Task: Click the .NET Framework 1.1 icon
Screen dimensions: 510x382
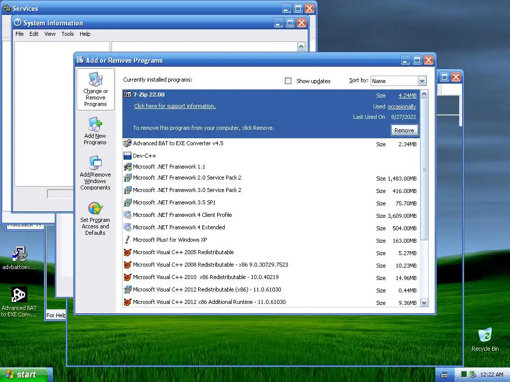Action: click(x=127, y=167)
